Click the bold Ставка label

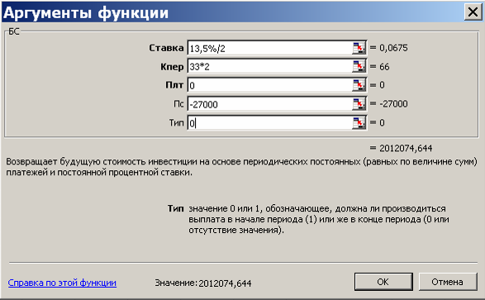166,48
